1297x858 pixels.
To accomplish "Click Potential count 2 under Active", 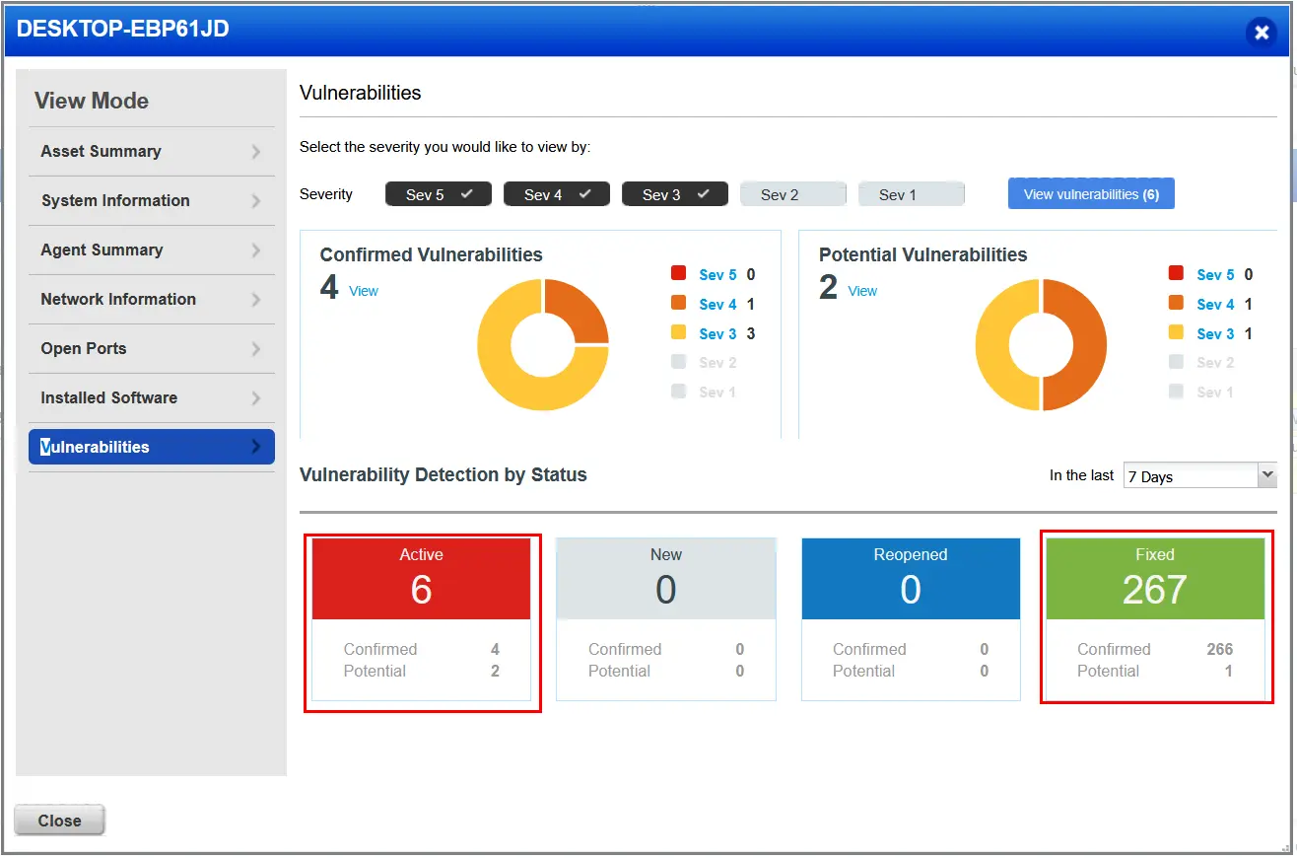I will (x=495, y=671).
